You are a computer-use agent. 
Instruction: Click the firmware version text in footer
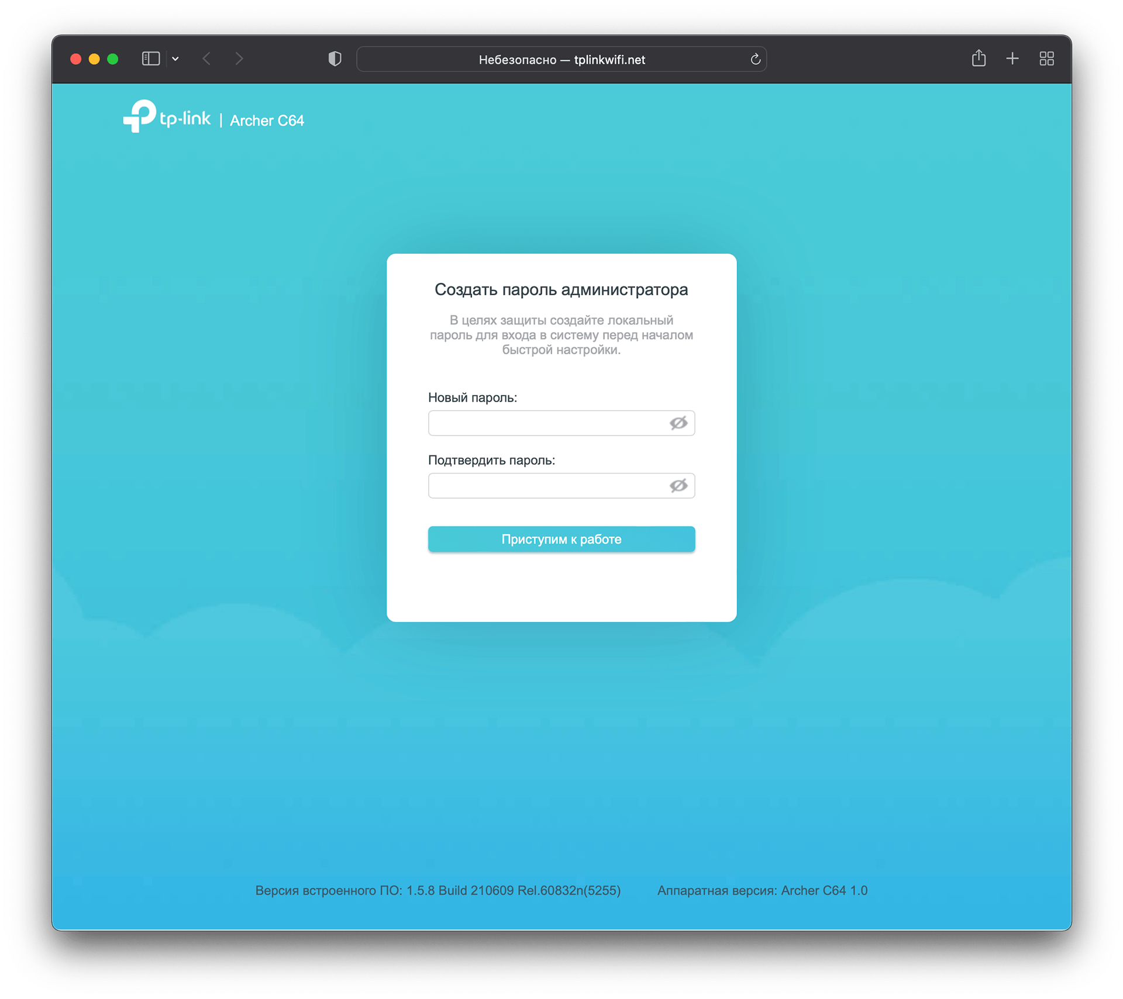438,890
